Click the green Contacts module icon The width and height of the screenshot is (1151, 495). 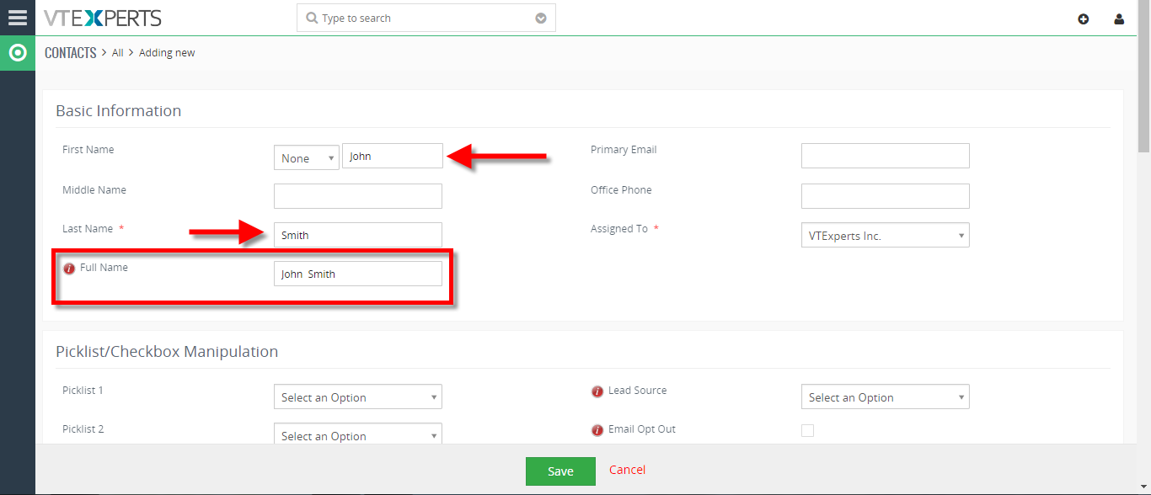pos(18,53)
